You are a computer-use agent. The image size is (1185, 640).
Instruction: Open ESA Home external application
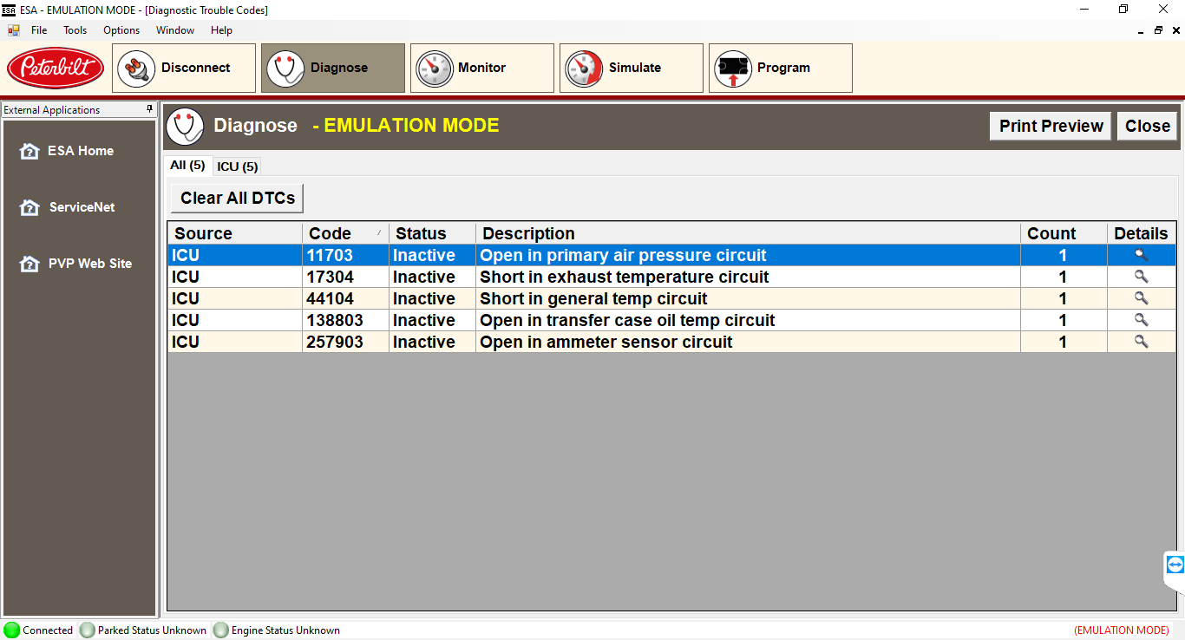[x=80, y=151]
